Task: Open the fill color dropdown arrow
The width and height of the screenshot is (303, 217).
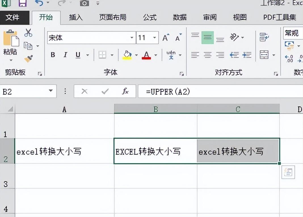Action: (136, 55)
